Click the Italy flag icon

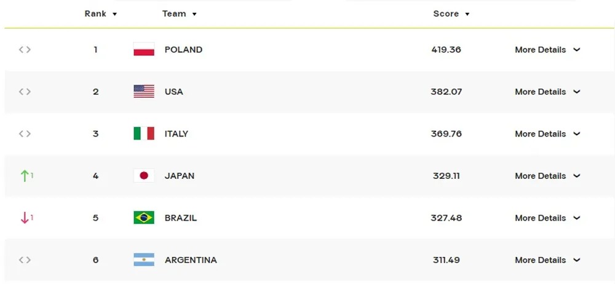coord(144,133)
